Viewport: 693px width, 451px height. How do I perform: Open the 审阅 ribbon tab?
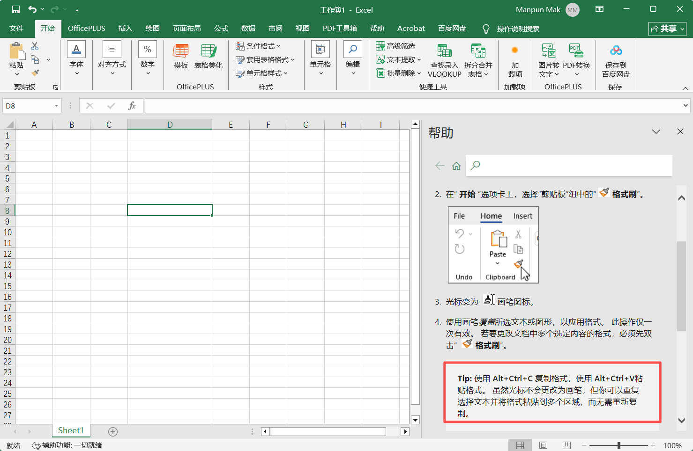click(x=276, y=28)
